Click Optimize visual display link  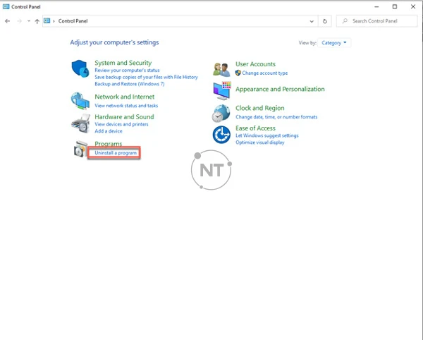tap(260, 142)
